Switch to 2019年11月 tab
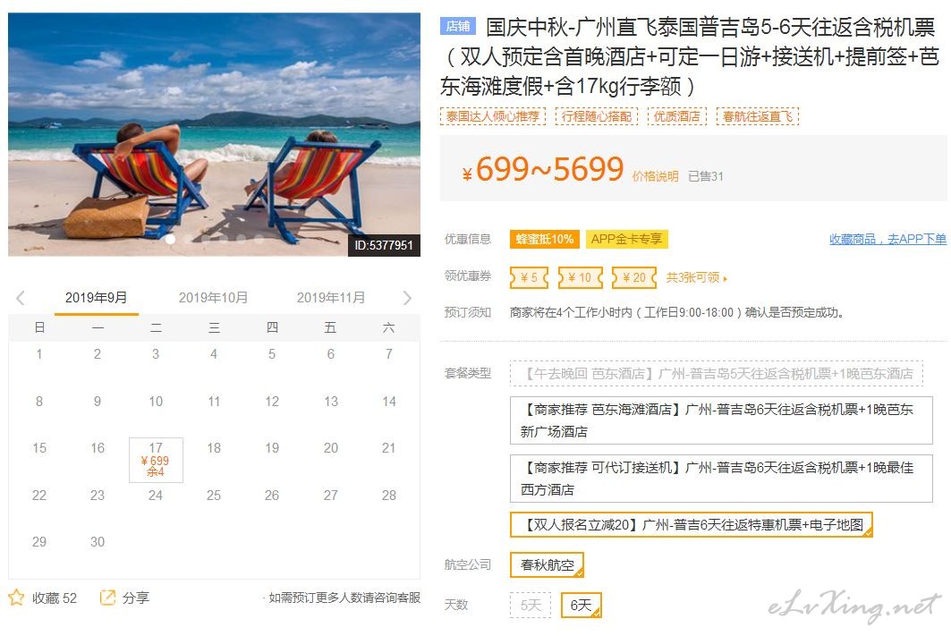The width and height of the screenshot is (951, 636). pyautogui.click(x=330, y=298)
